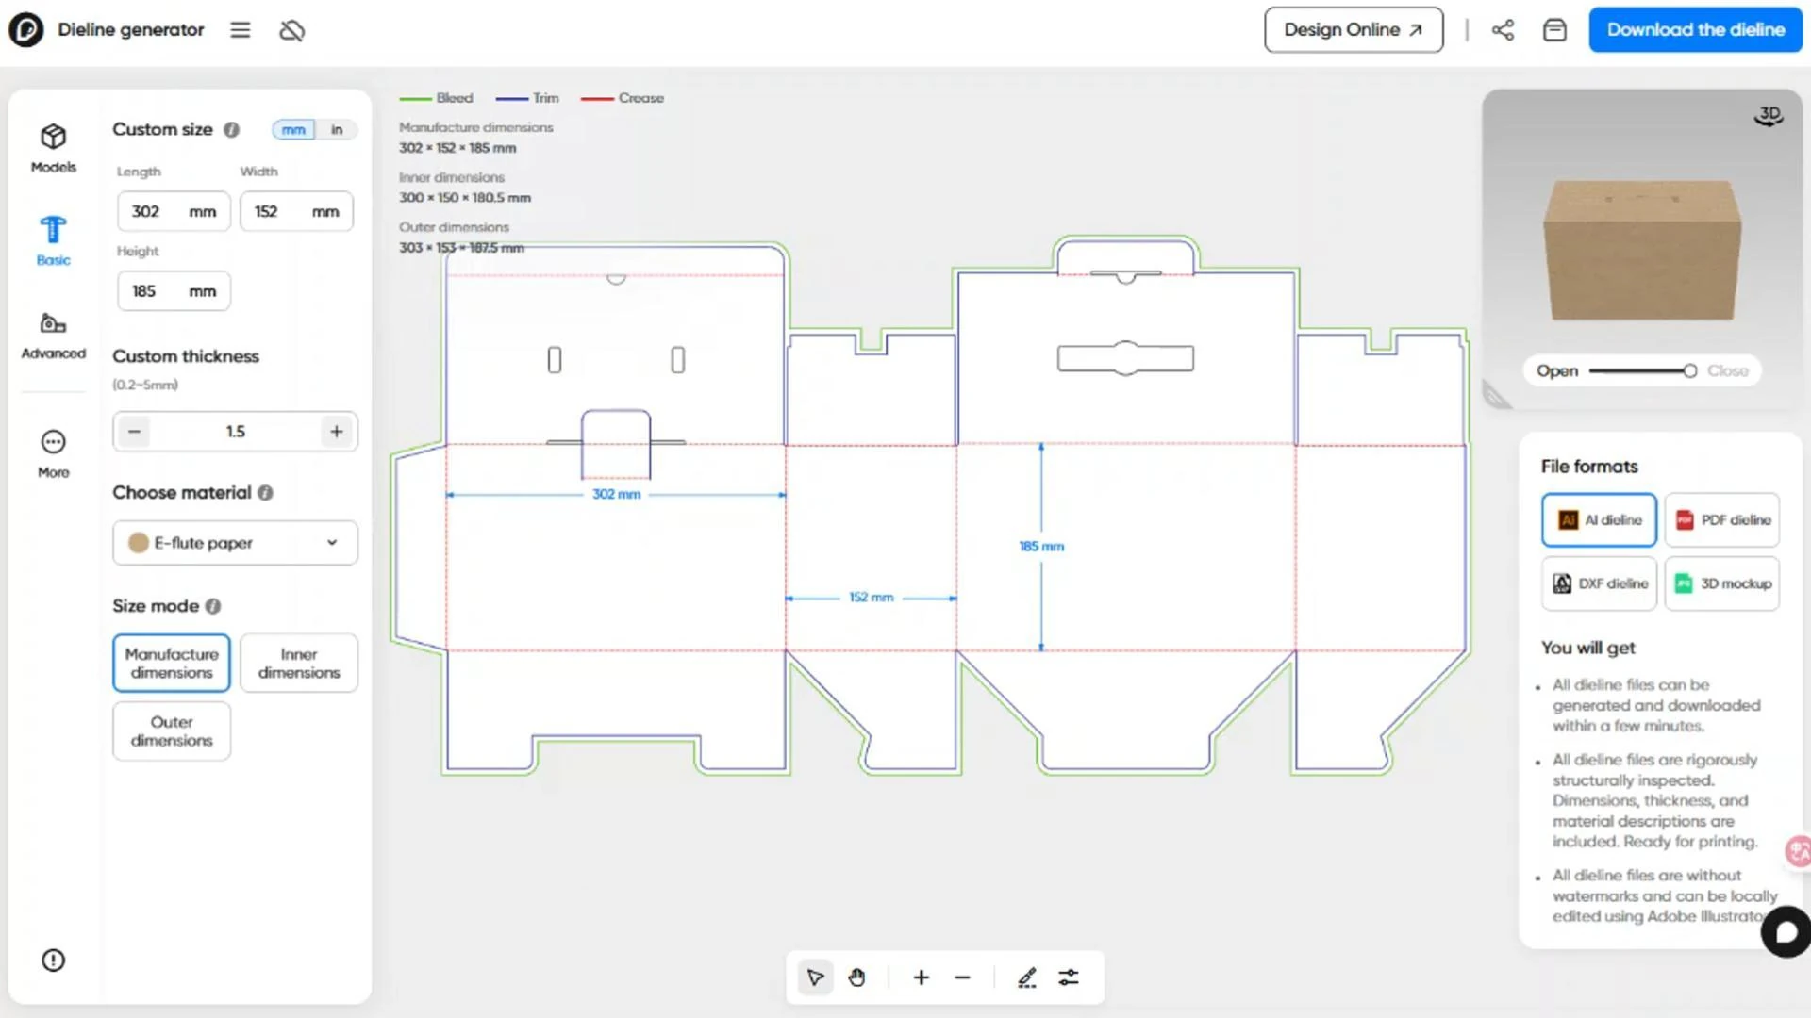Select Inner dimensions size mode
Viewport: 1811px width, 1018px height.
pos(299,663)
